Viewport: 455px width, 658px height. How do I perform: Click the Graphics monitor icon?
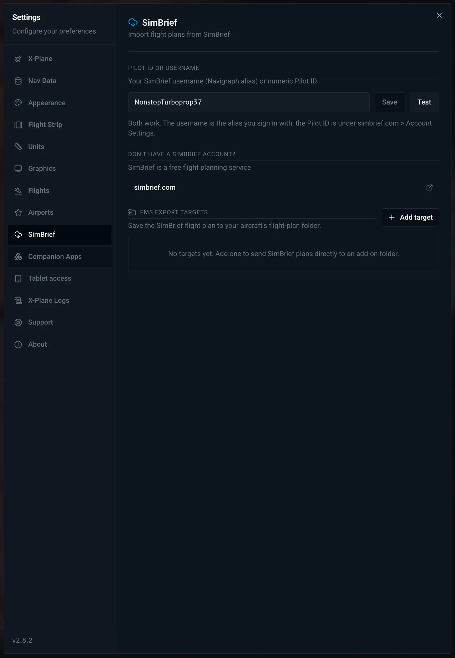18,169
